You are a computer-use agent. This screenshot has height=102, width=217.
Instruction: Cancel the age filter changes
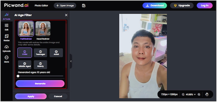tap(58, 96)
